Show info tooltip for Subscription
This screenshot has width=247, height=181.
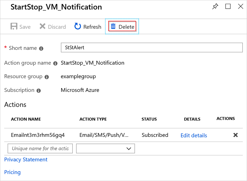point(39,91)
